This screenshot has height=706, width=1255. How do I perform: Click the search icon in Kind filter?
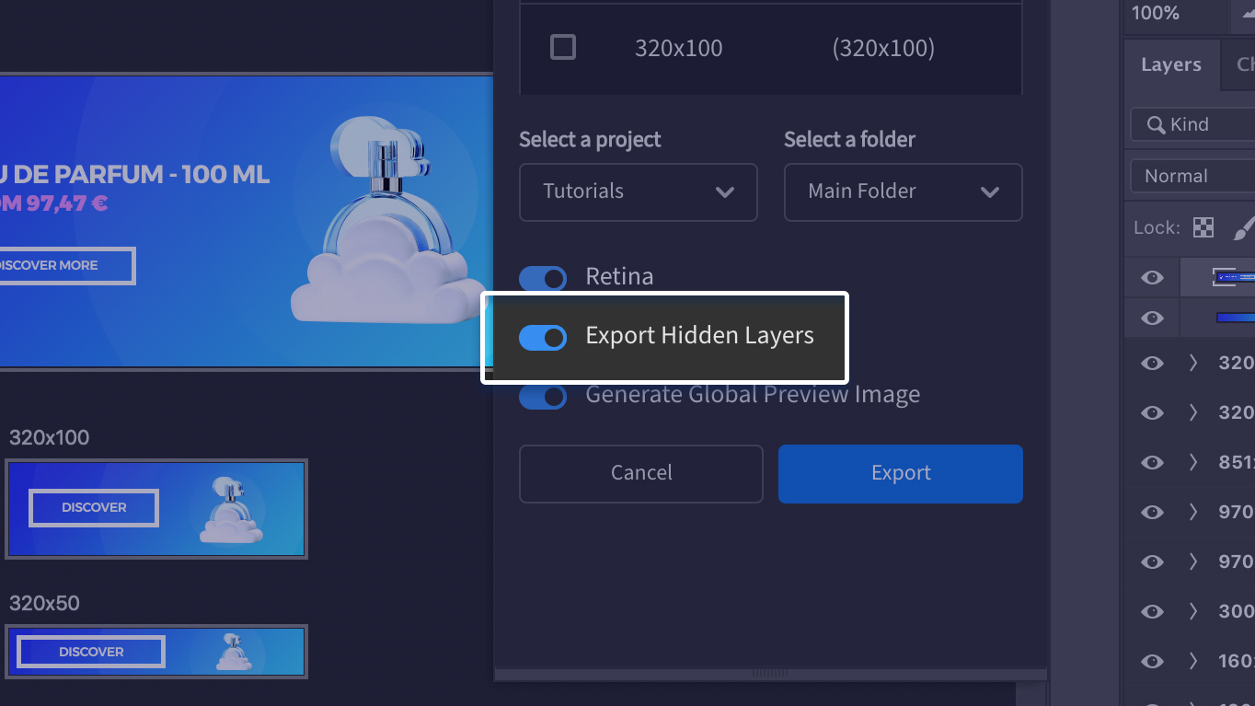point(1156,125)
